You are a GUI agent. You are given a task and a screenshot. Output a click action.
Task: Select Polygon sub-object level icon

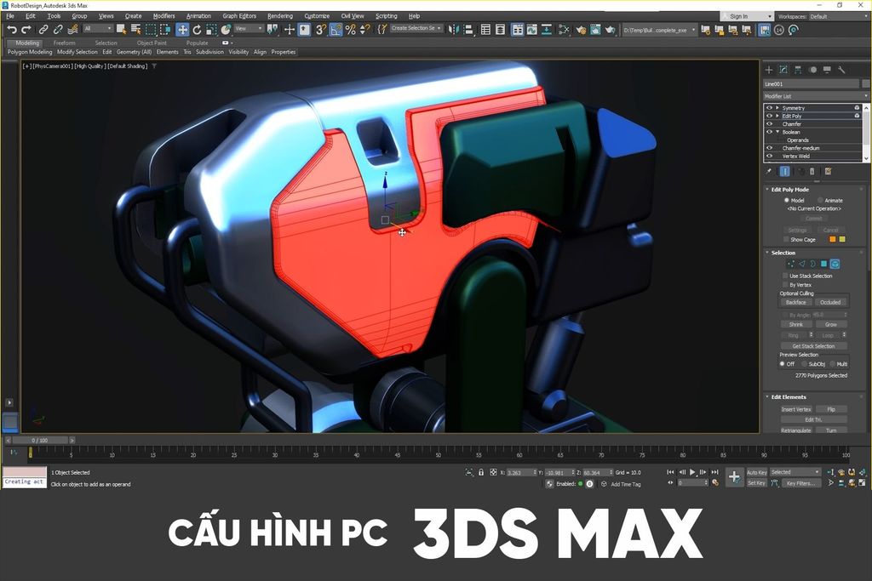(823, 264)
